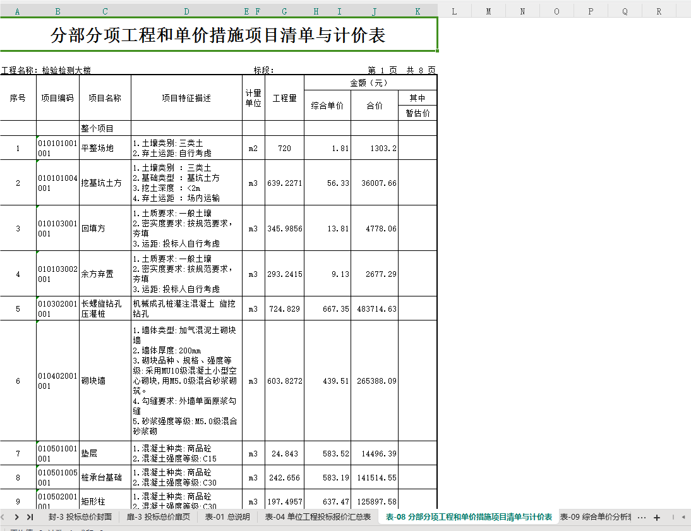Image resolution: width=691 pixels, height=531 pixels.
Task: Click the 工程量 value 720 cell
Action: pos(285,148)
